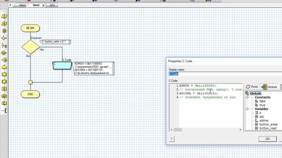282x158 pixels.
Task: Select variable 'a' in the Globals tree
Action: pos(260,113)
